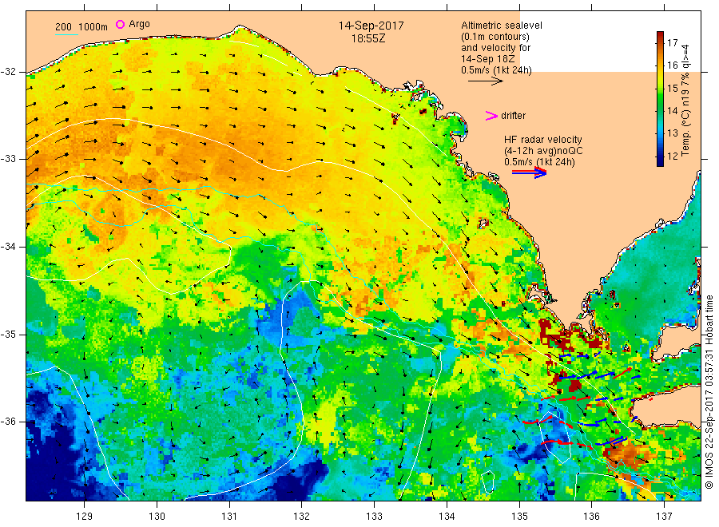
Task: Click the longitude axis label 133
Action: (374, 517)
